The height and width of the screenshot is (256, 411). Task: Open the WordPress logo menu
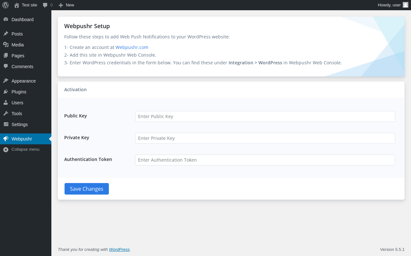(5, 5)
